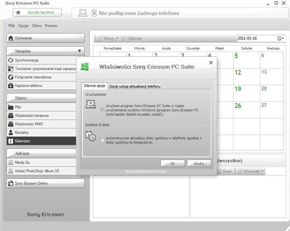Image resolution: width=290 pixels, height=231 pixels.
Task: Click the Niedziela column header
Action: pos(273,48)
